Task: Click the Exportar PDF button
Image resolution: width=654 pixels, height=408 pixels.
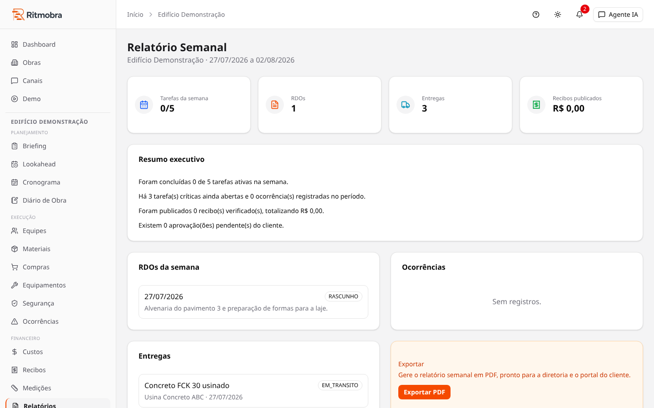Action: [424, 392]
